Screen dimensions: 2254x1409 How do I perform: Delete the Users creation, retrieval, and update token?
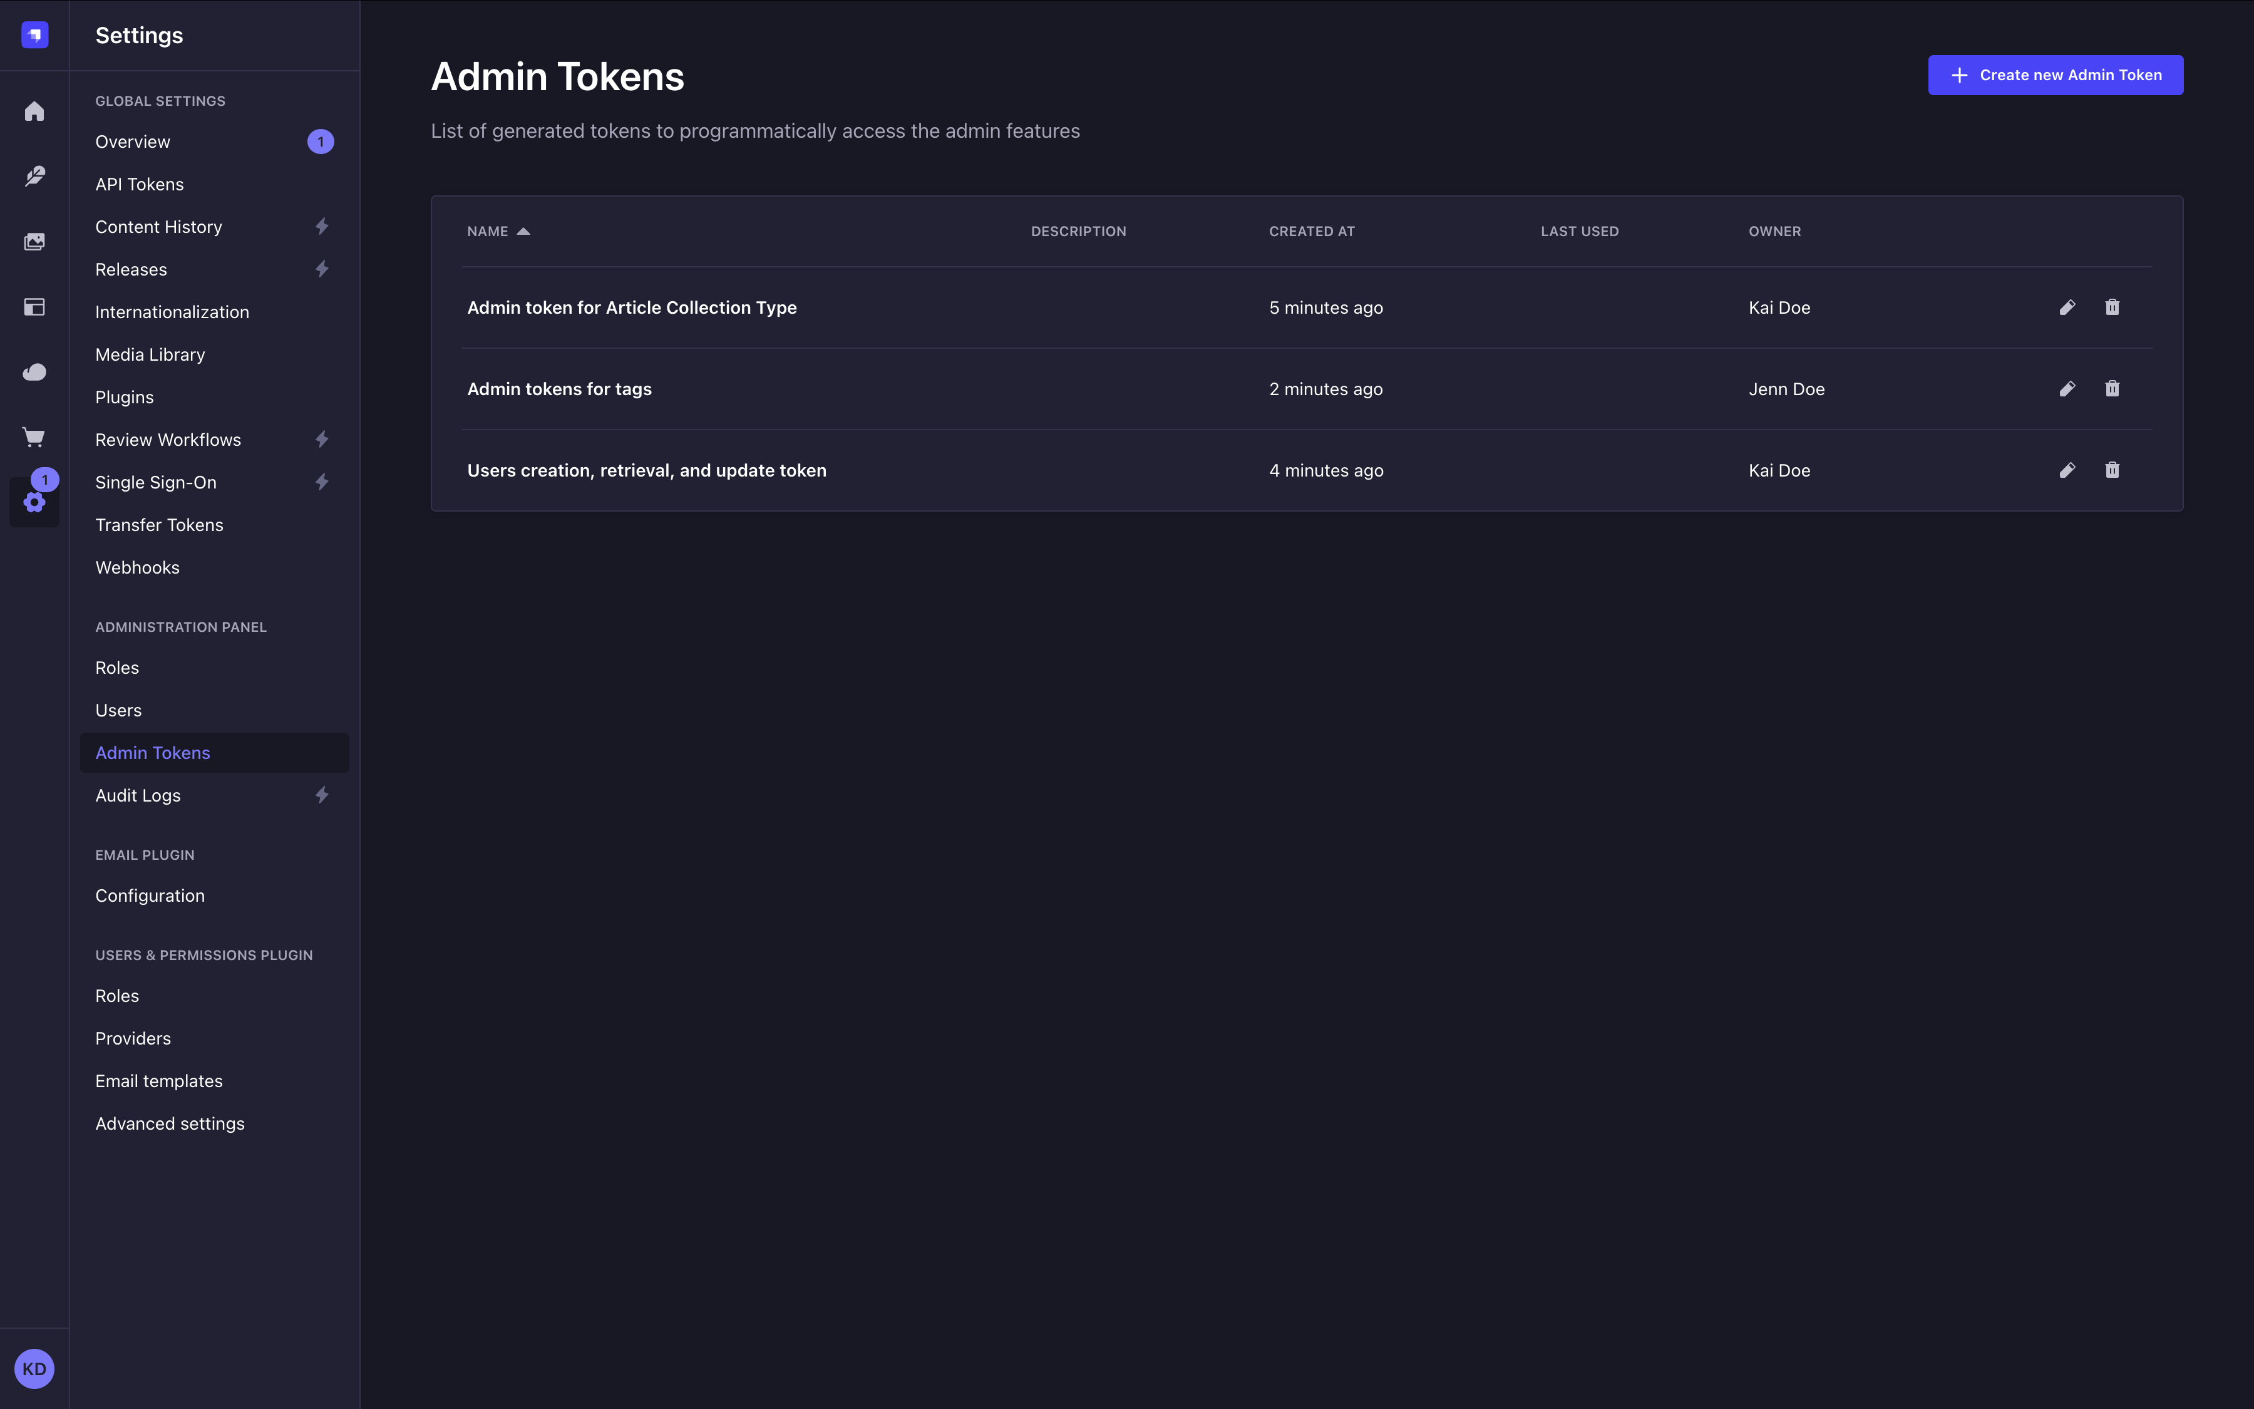pyautogui.click(x=2111, y=470)
